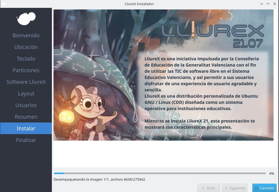Open the Resumen step
Image resolution: width=279 pixels, height=192 pixels.
click(26, 117)
